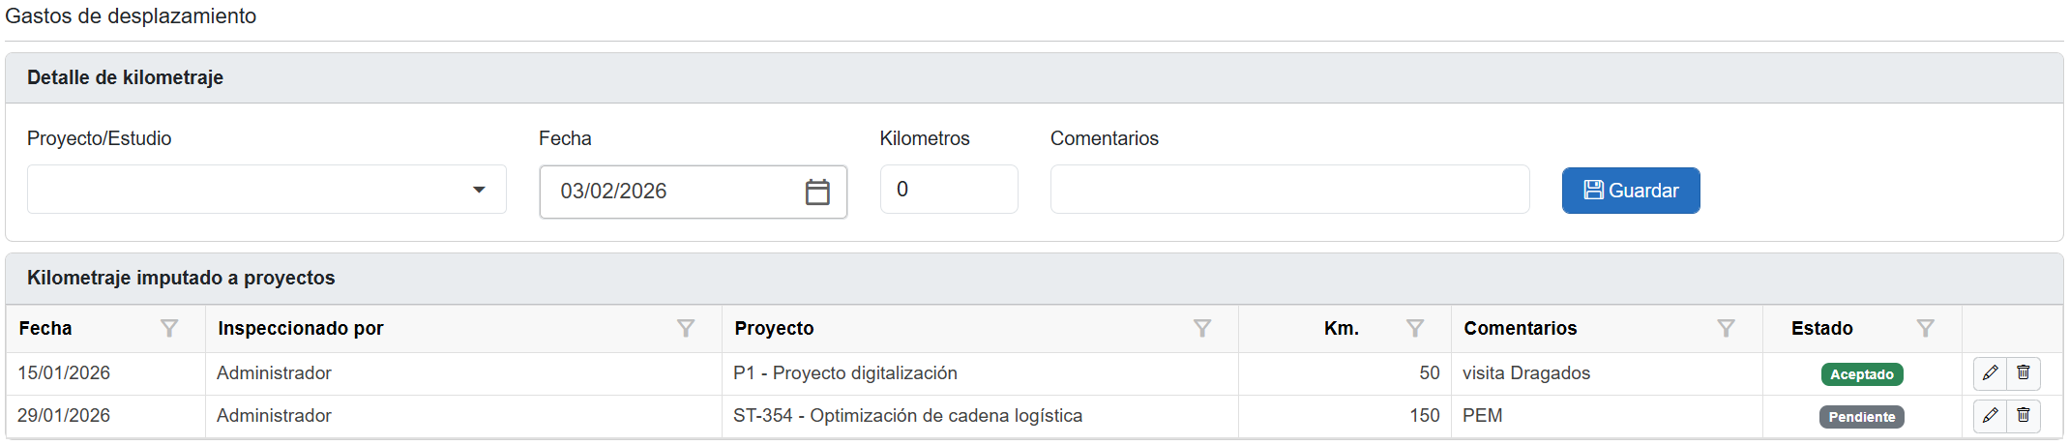2069x445 pixels.
Task: Open the calendar picker in Fecha field
Action: coord(817,192)
